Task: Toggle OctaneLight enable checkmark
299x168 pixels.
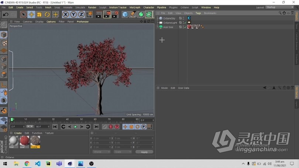Action: click(185, 23)
